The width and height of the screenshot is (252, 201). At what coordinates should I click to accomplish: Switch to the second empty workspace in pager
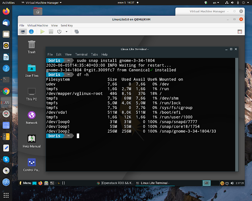[x=215, y=183]
